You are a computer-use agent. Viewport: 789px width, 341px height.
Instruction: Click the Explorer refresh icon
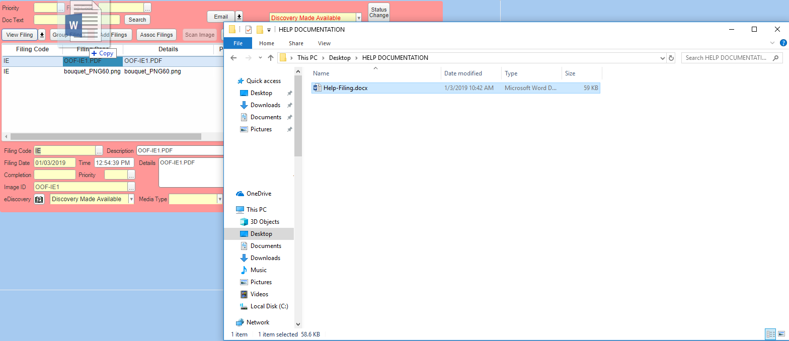click(671, 58)
